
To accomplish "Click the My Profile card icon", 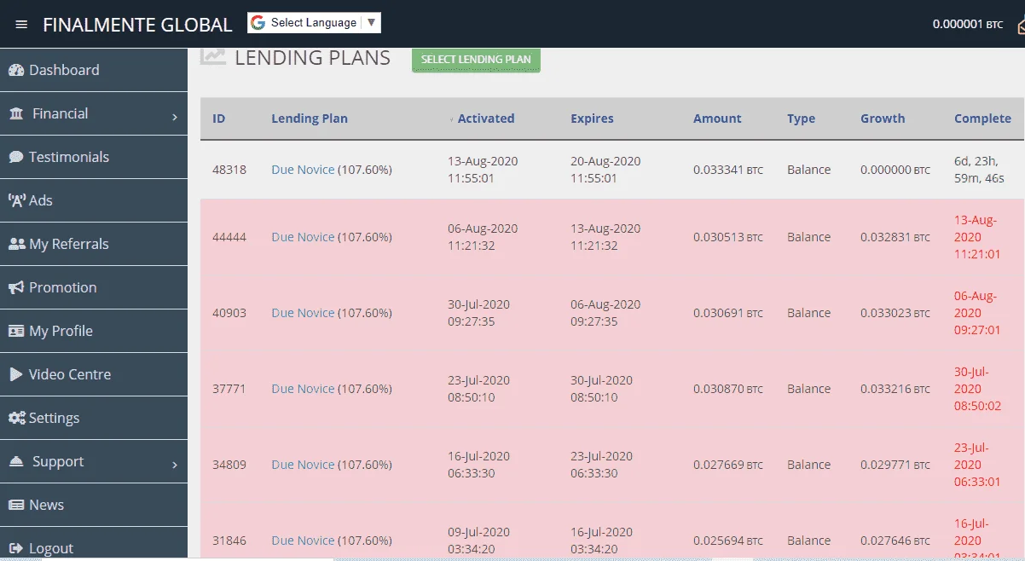I will [x=16, y=331].
